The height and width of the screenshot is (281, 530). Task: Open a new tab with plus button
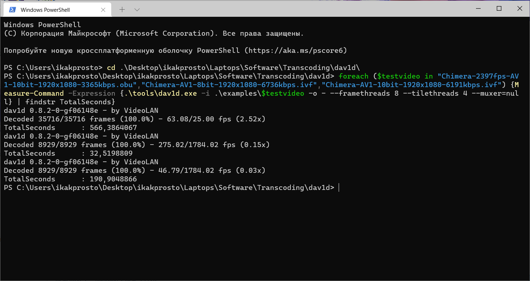click(122, 10)
